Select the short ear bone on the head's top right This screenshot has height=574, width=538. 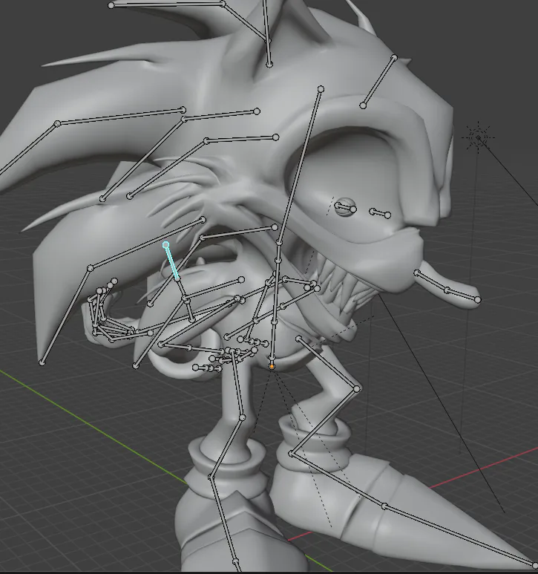click(x=378, y=81)
